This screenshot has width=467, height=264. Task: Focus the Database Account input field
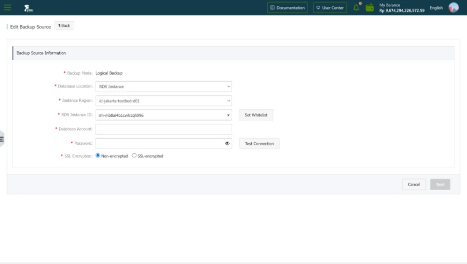(x=163, y=129)
